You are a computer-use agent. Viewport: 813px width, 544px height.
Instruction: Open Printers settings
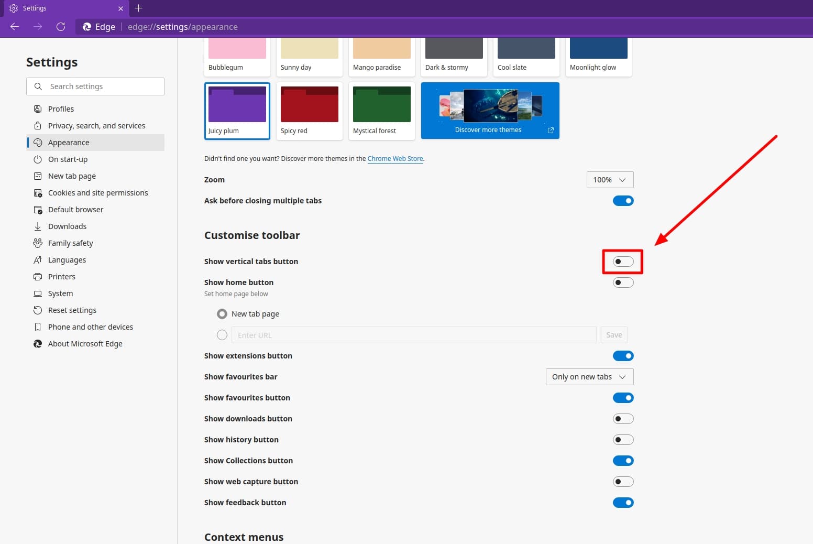coord(62,276)
